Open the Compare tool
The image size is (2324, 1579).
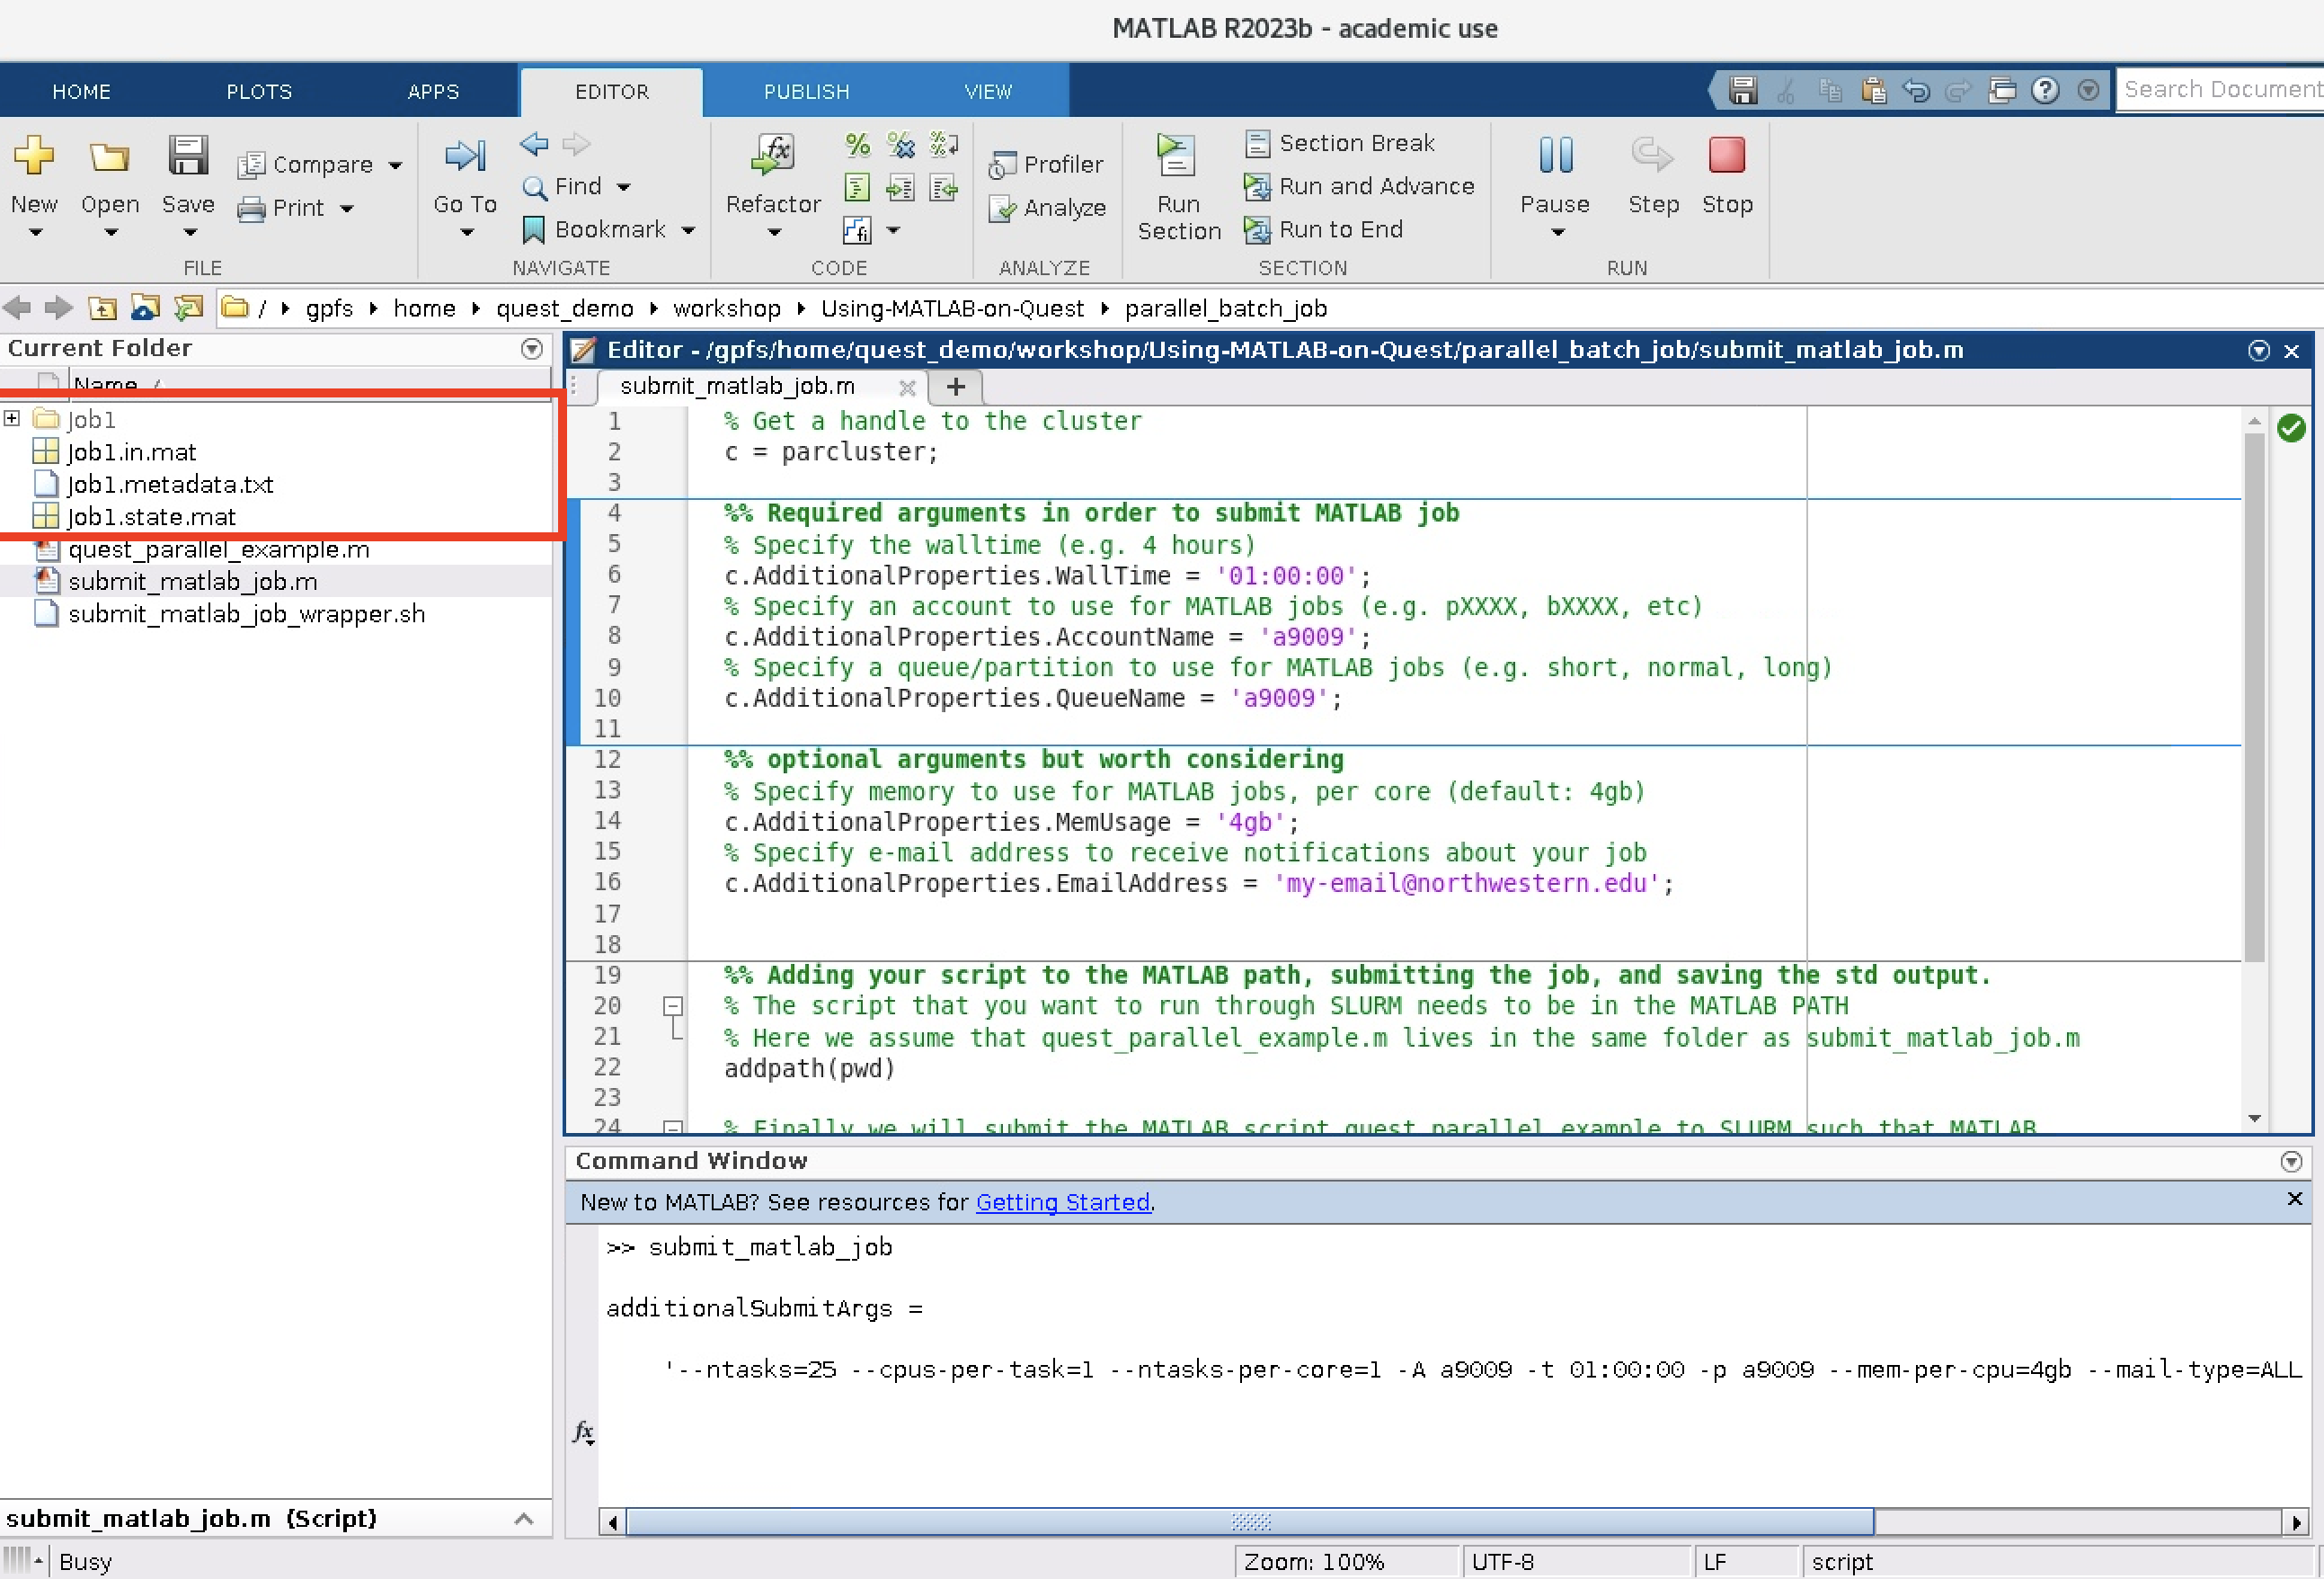[x=310, y=163]
